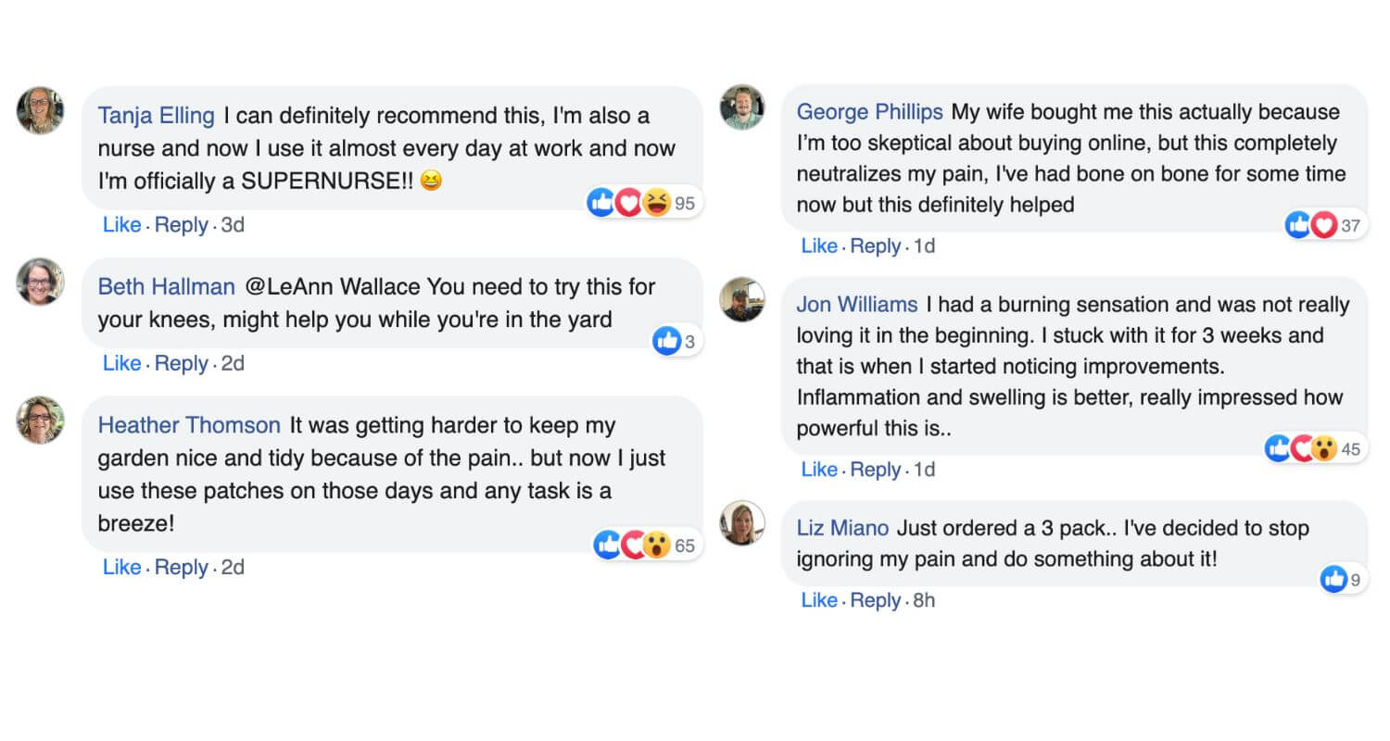
Task: Open Beth Hallman's profile avatar
Action: 40,282
